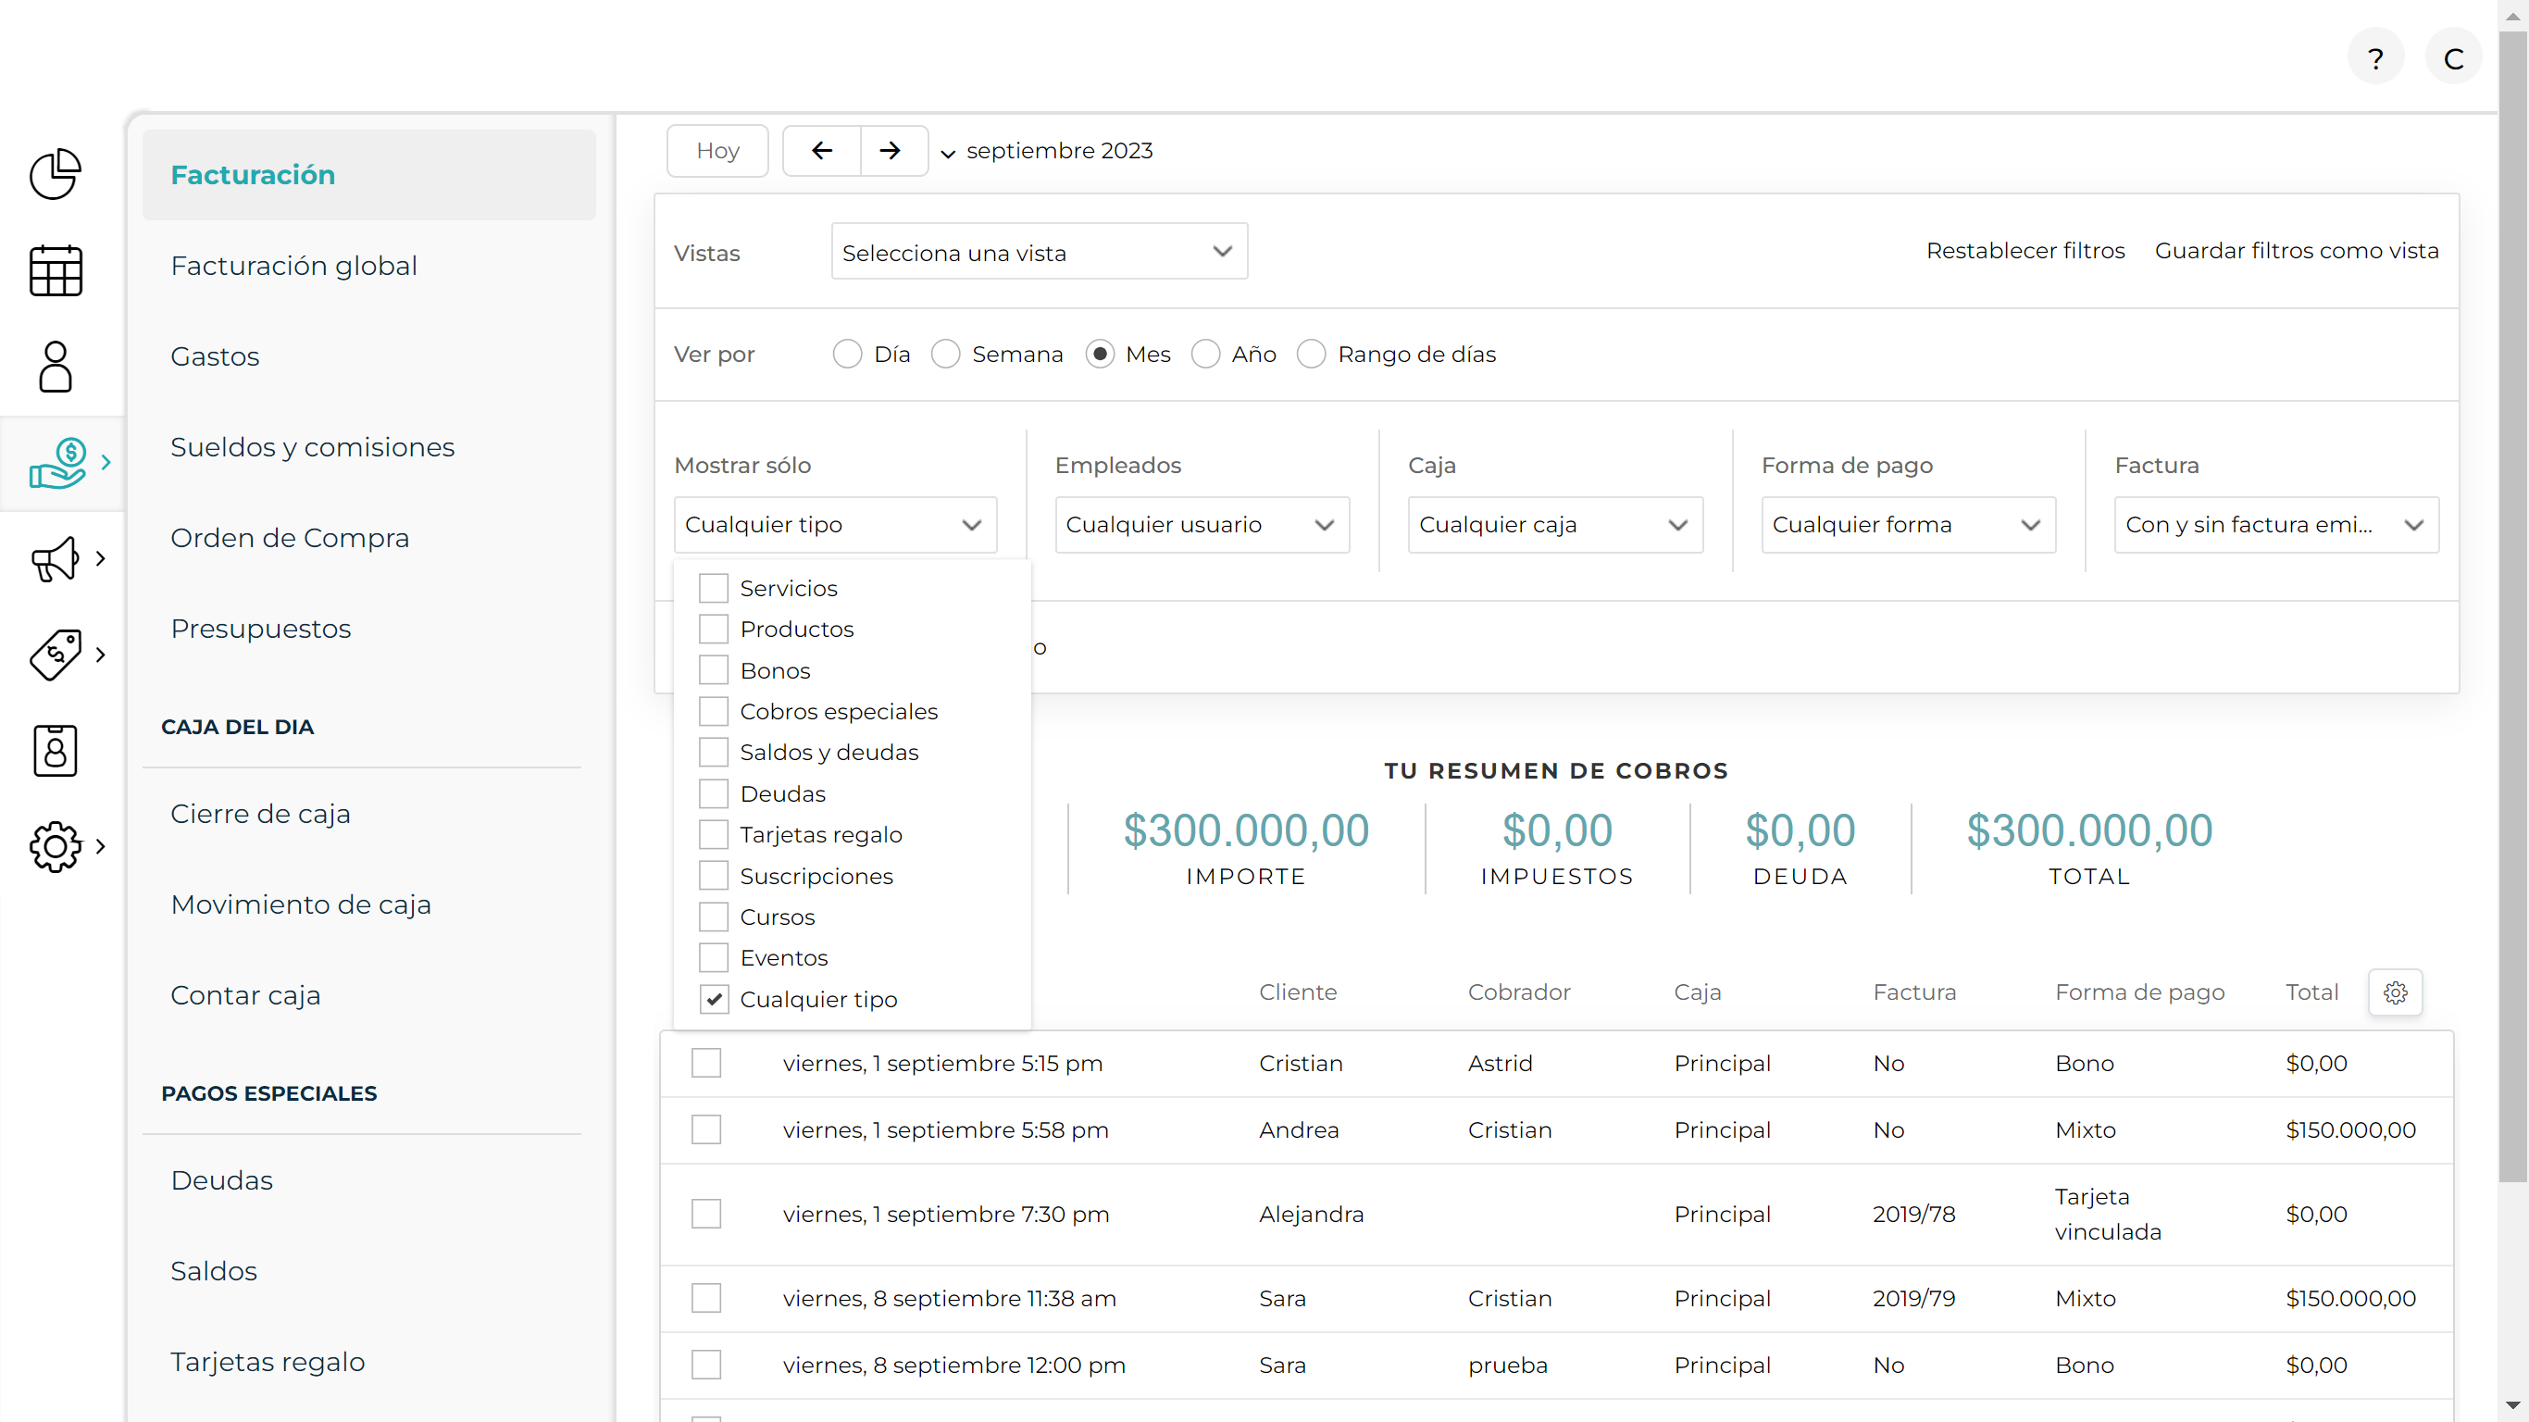Open Sueldos y comisiones menu item
Viewport: 2529px width, 1422px height.
pos(312,447)
